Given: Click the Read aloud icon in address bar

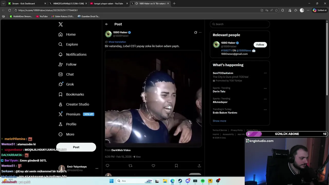Looking at the screenshot, I should tap(272, 10).
